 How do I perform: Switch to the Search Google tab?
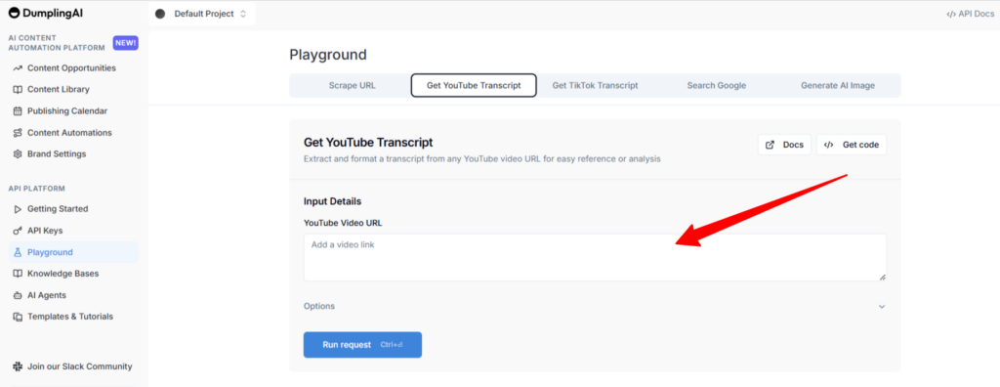[716, 86]
